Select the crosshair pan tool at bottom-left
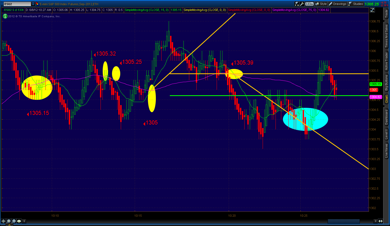Viewport: 390px width, 226px height. [x=4, y=221]
